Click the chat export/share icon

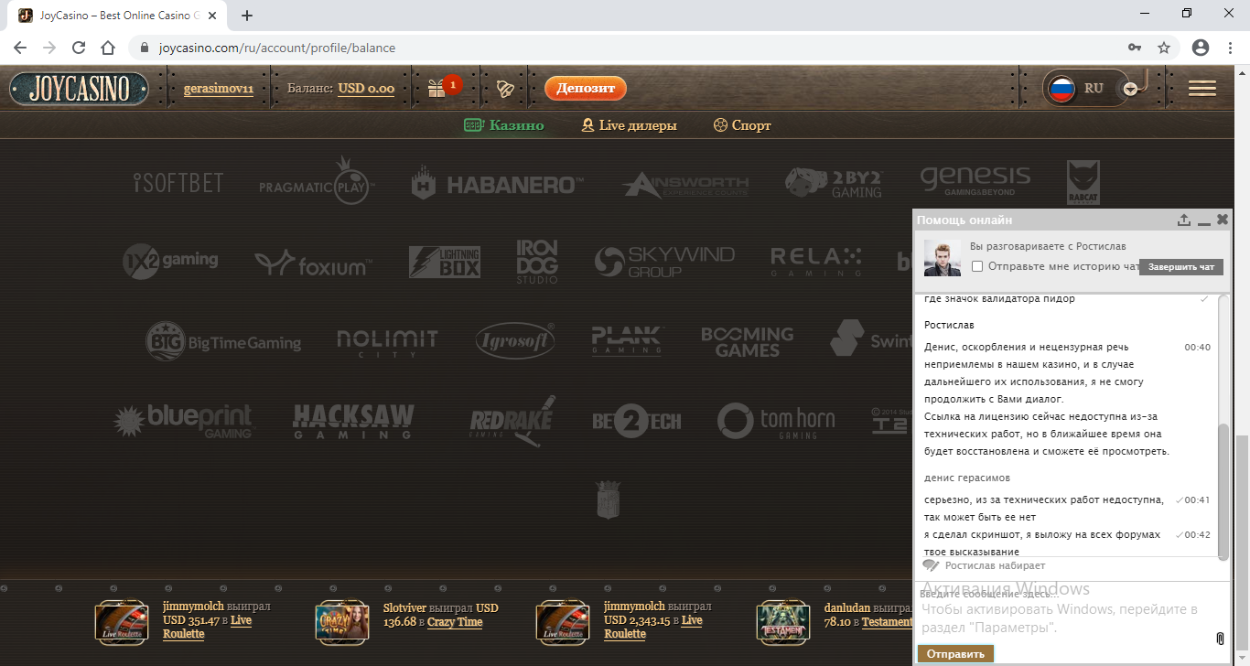1183,220
